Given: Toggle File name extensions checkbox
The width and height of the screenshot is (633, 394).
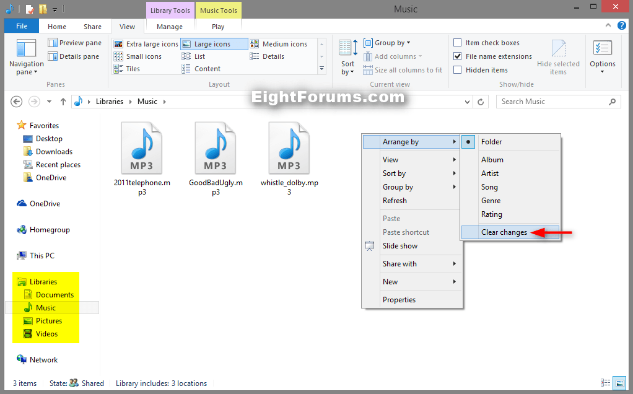Looking at the screenshot, I should [x=458, y=56].
